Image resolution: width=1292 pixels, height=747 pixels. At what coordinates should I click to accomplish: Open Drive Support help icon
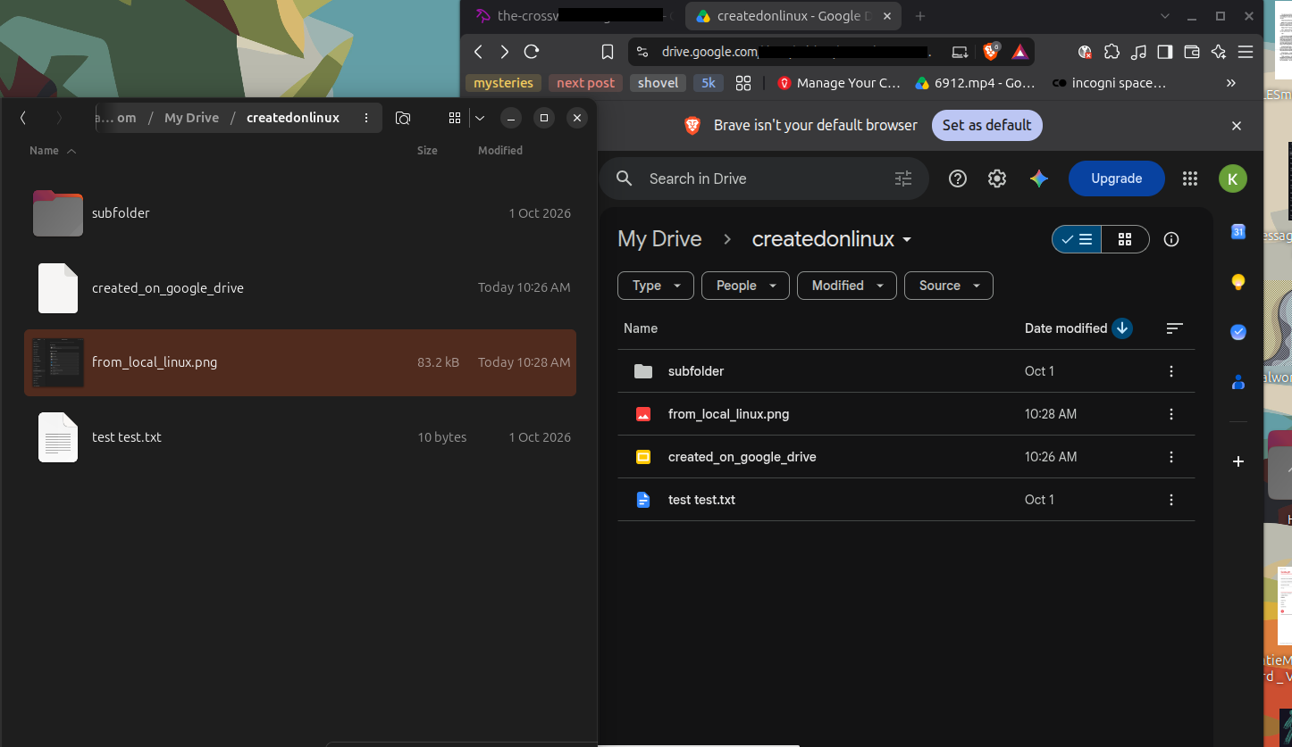click(958, 178)
